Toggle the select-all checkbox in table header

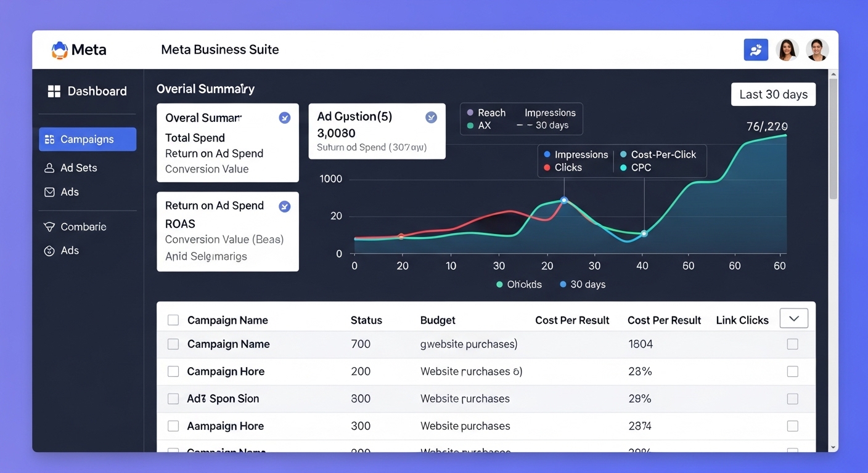click(173, 320)
